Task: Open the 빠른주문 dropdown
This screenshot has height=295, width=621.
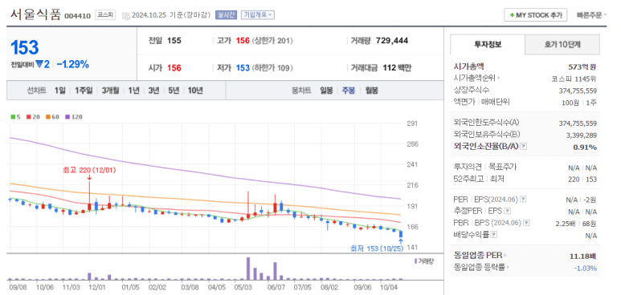Action: [591, 15]
